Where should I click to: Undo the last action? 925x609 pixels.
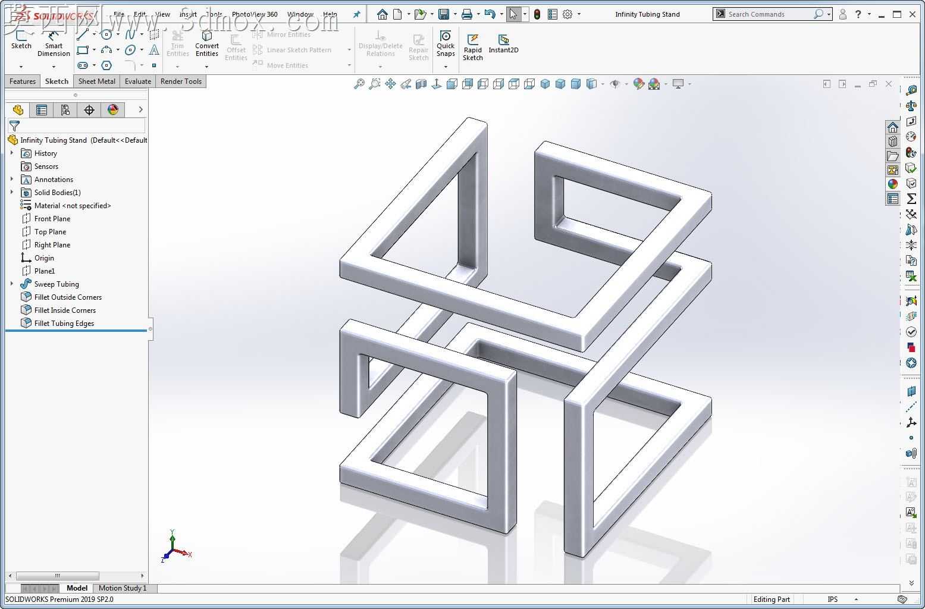[490, 14]
